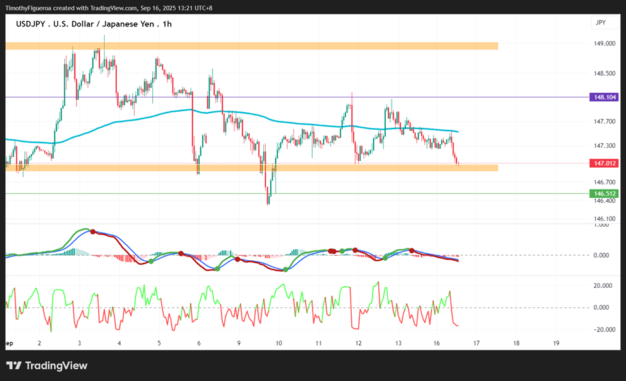626x381 pixels.
Task: Click date label 16 on time axis
Action: click(x=437, y=343)
